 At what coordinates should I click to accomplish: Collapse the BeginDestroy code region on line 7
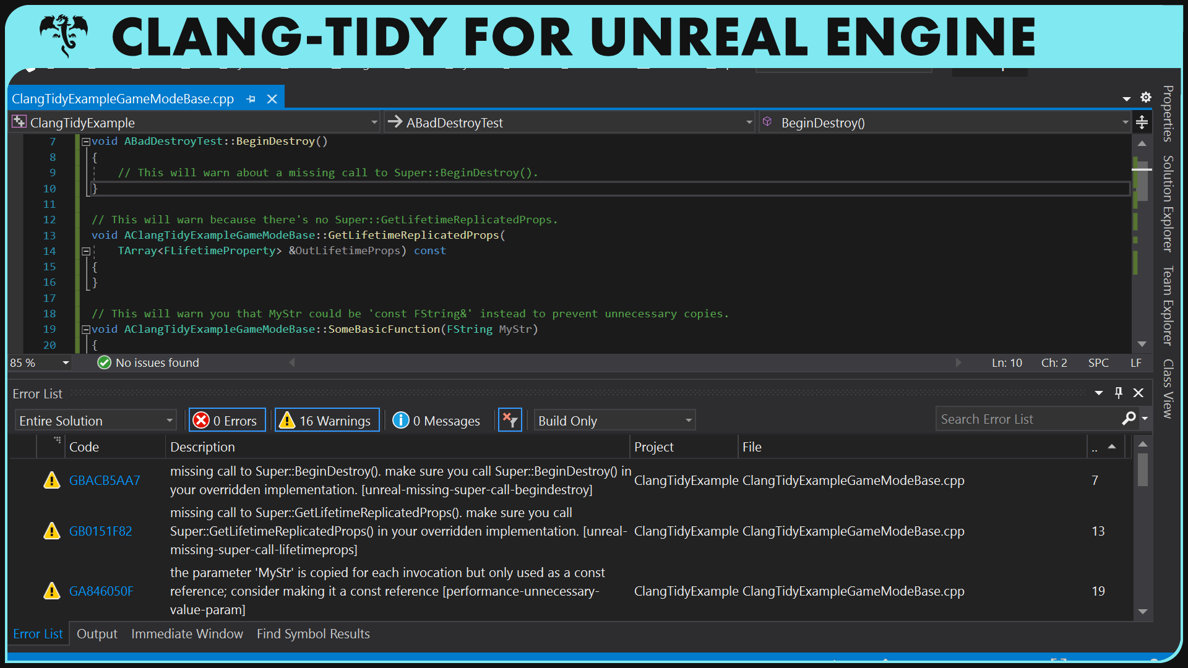86,141
